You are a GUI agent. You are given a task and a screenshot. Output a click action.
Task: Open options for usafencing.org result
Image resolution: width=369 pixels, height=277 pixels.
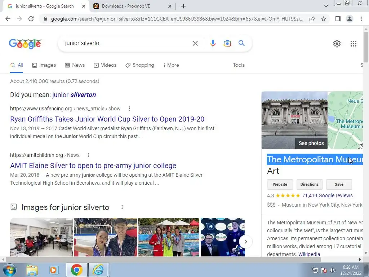click(129, 109)
